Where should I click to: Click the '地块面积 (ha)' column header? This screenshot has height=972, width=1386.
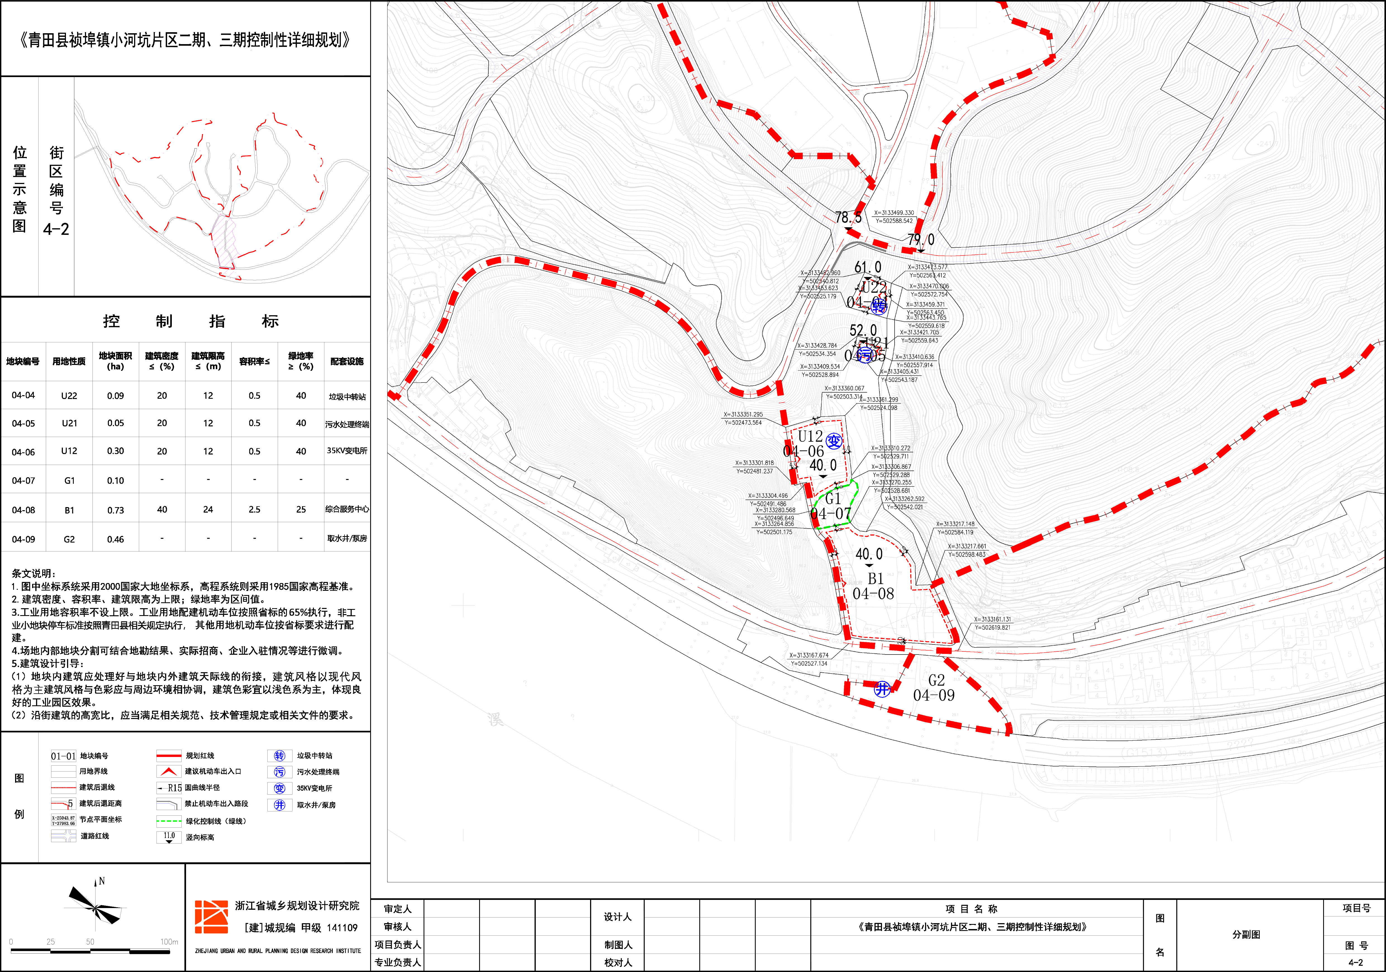tap(115, 361)
